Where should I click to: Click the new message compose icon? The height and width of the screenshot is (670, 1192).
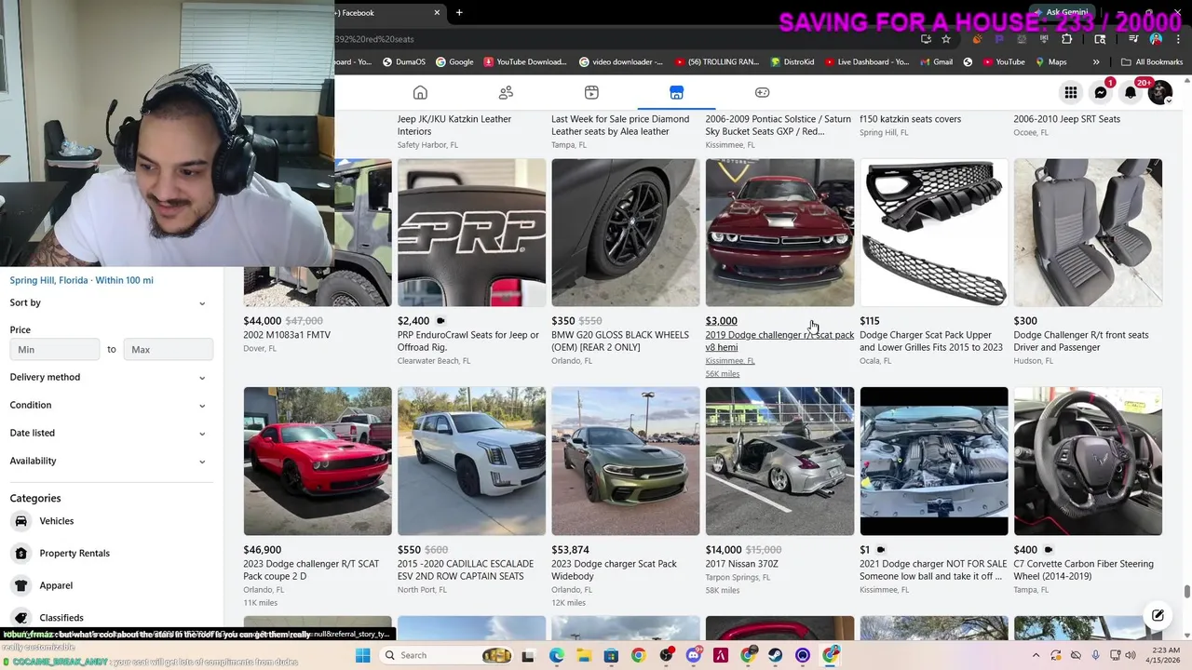[x=1158, y=615]
